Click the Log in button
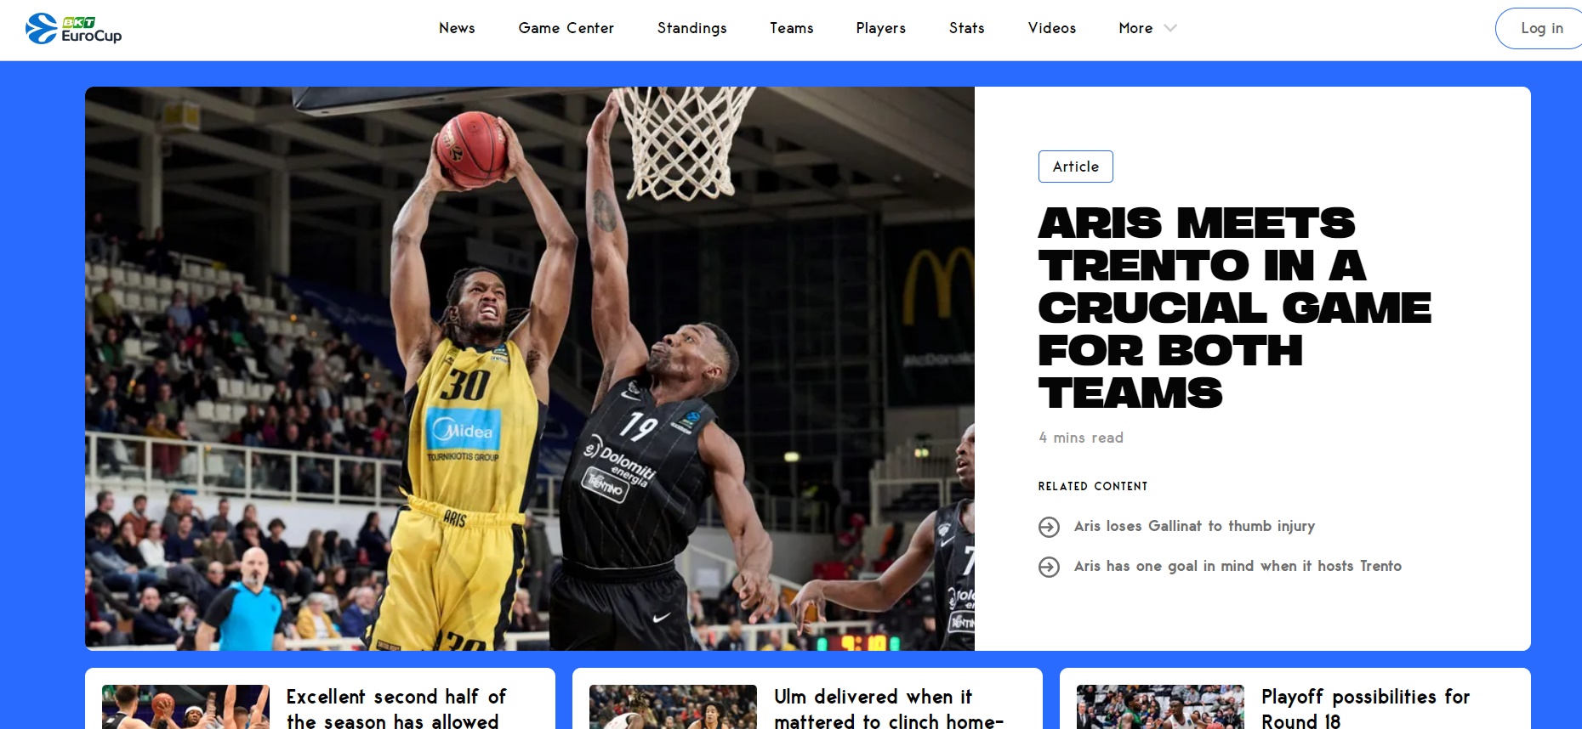This screenshot has width=1582, height=729. 1541,28
